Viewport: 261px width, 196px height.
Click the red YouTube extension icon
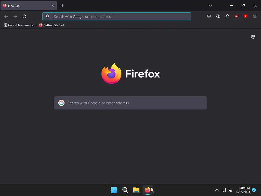245,16
